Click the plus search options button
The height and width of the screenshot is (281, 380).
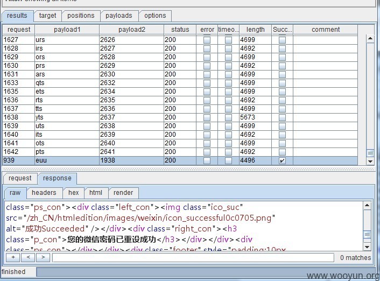tap(13, 257)
